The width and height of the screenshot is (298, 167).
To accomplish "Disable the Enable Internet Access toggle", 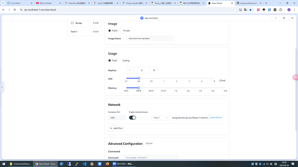I will tap(133, 118).
